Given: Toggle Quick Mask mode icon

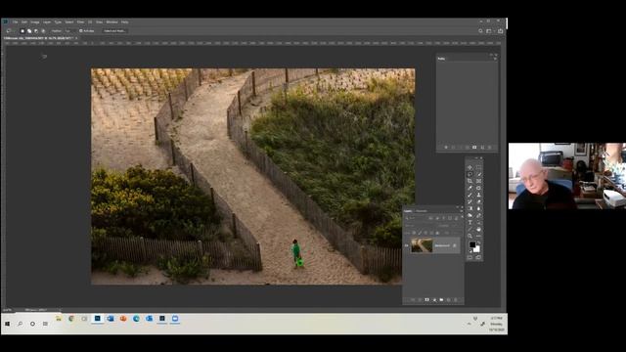Looking at the screenshot, I should click(x=469, y=257).
